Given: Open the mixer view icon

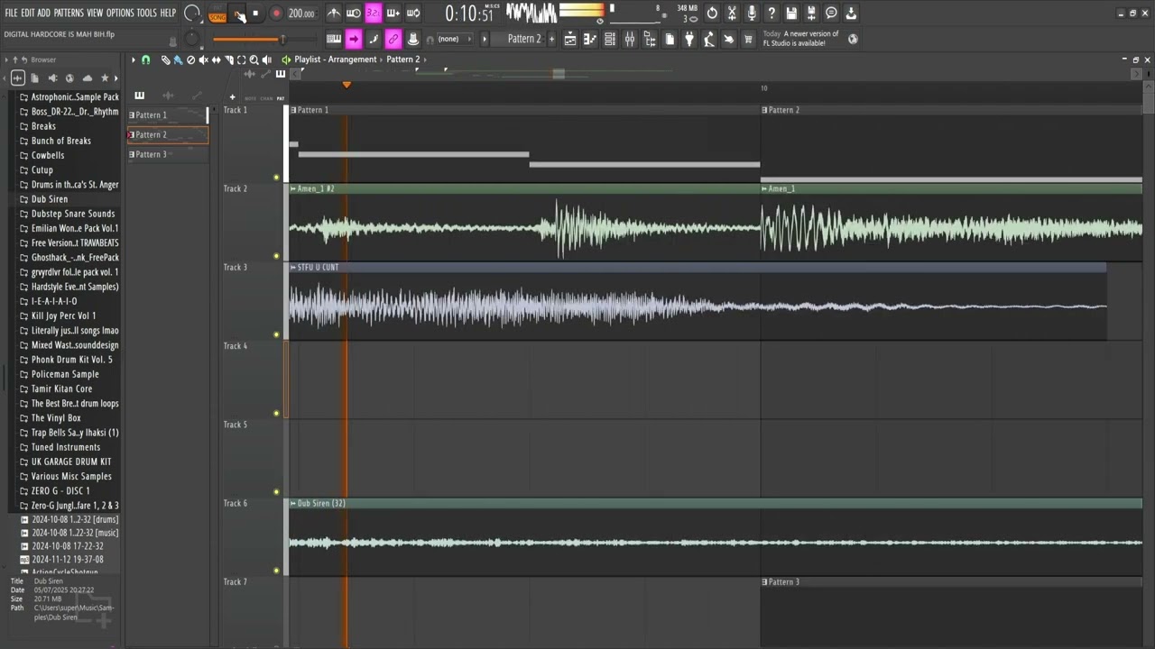Looking at the screenshot, I should tap(629, 39).
